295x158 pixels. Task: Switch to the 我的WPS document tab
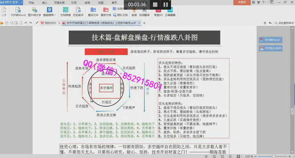point(48,23)
